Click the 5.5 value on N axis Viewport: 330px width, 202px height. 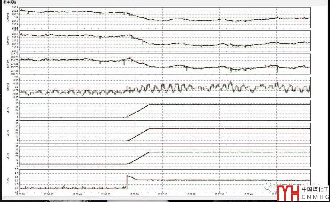16,169
